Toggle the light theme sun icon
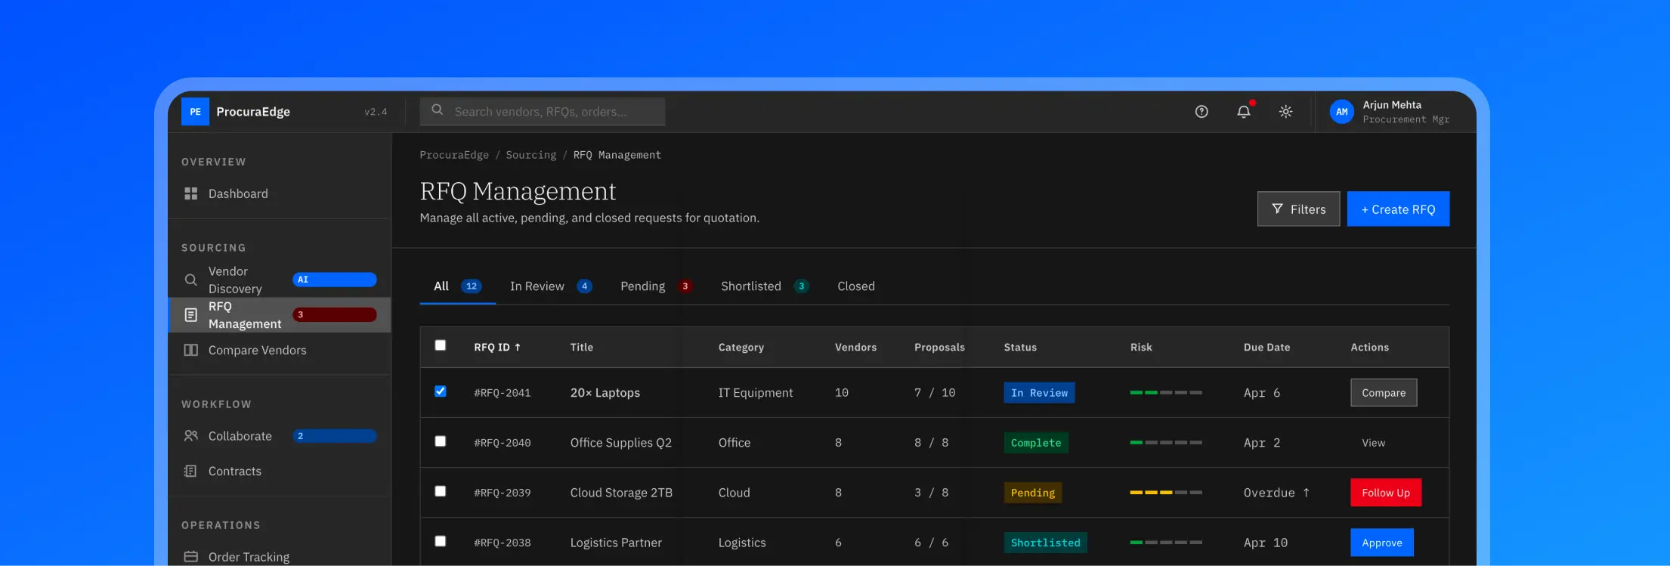The width and height of the screenshot is (1670, 566). (x=1285, y=112)
